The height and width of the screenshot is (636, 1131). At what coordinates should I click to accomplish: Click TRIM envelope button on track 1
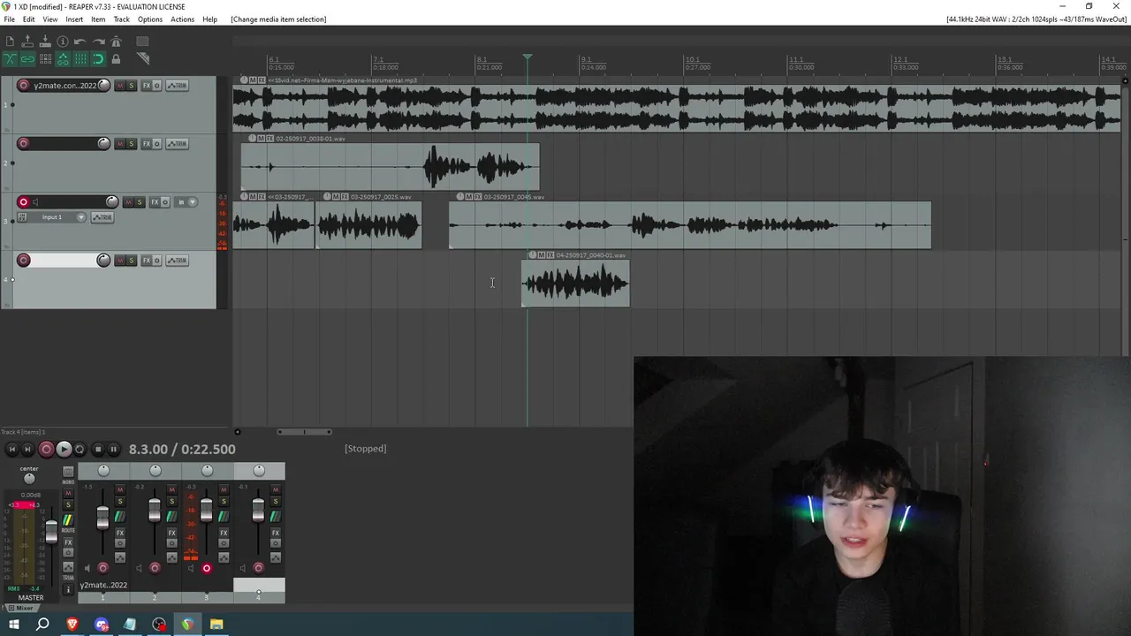click(x=177, y=86)
